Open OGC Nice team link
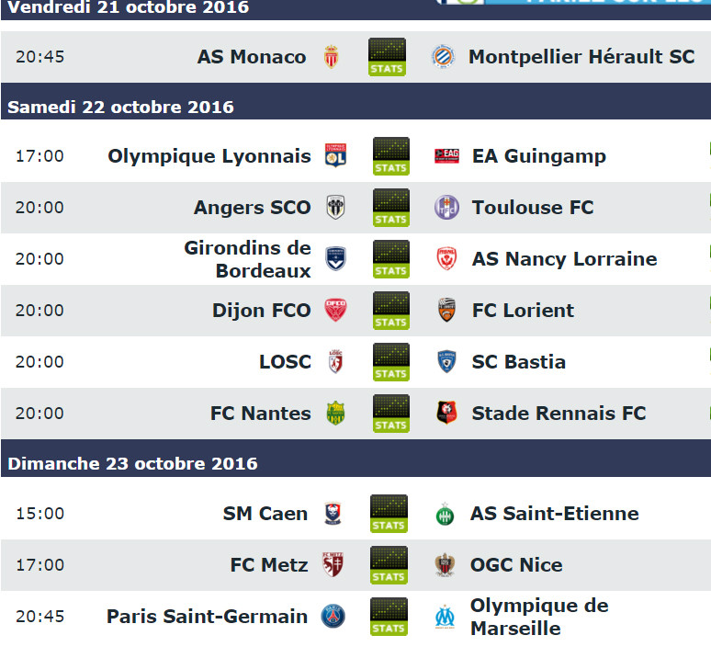 click(x=516, y=564)
